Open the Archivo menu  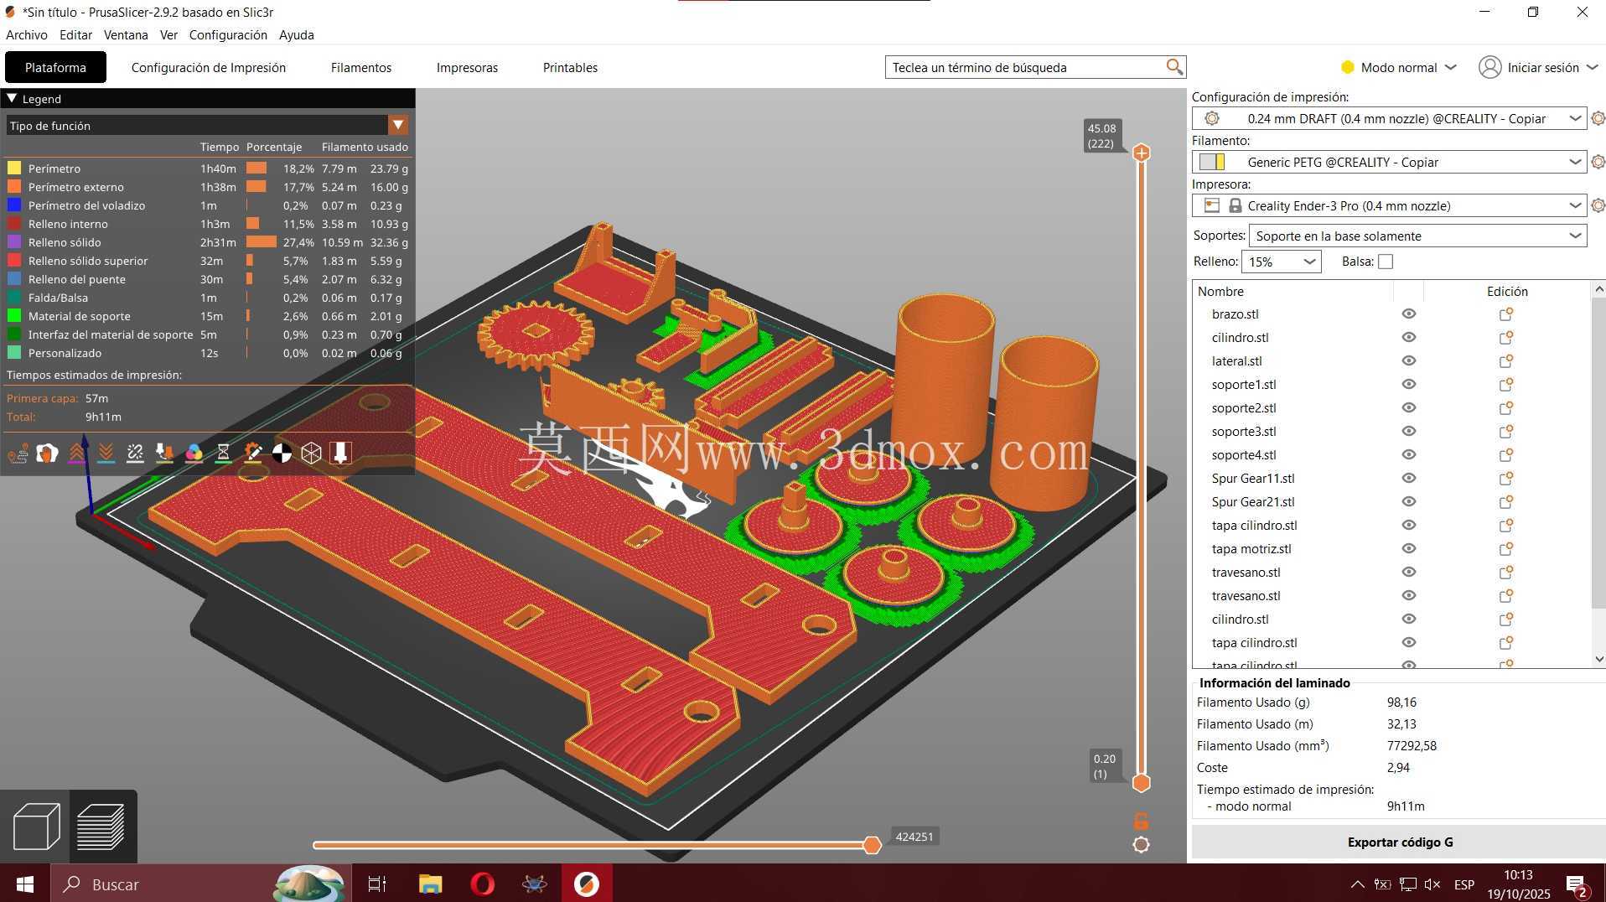point(27,34)
